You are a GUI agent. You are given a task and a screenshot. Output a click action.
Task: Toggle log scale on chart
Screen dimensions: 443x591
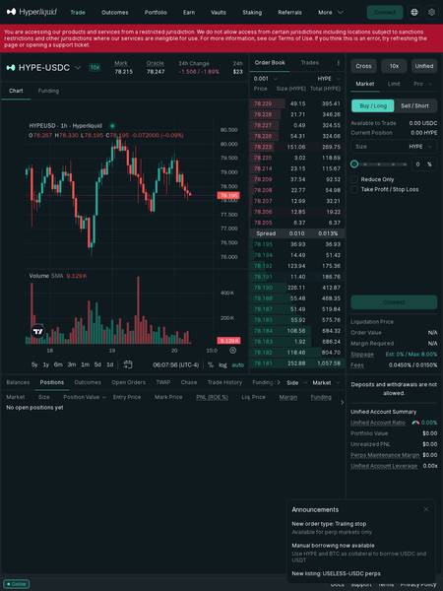[223, 364]
